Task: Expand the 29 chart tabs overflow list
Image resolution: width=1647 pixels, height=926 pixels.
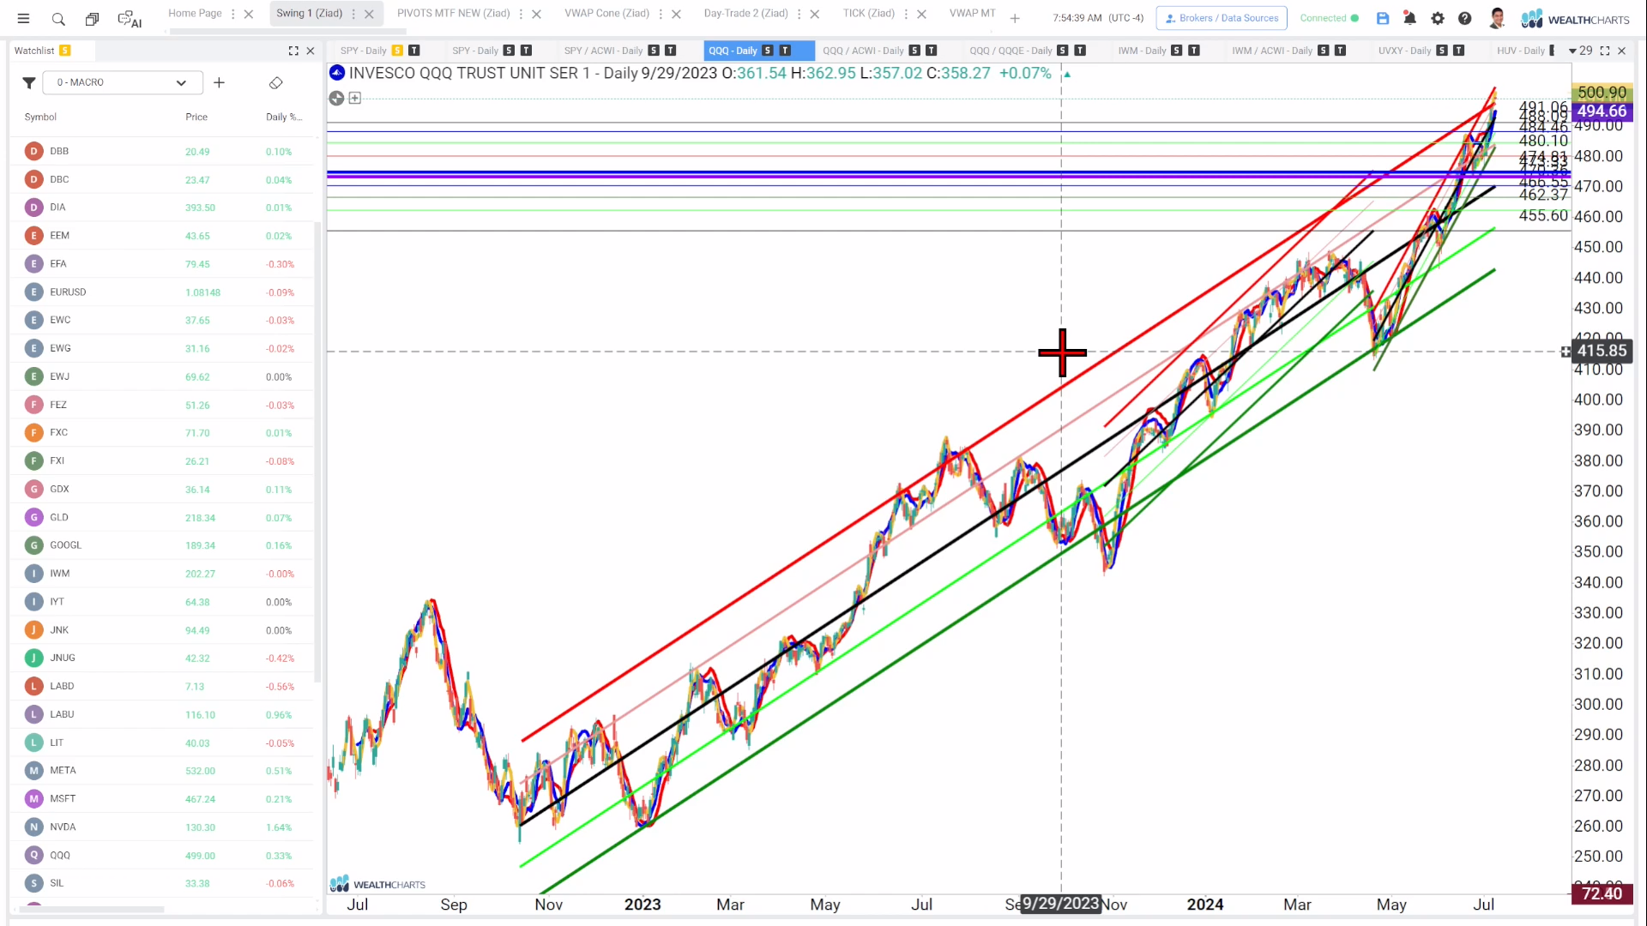Action: (1580, 51)
